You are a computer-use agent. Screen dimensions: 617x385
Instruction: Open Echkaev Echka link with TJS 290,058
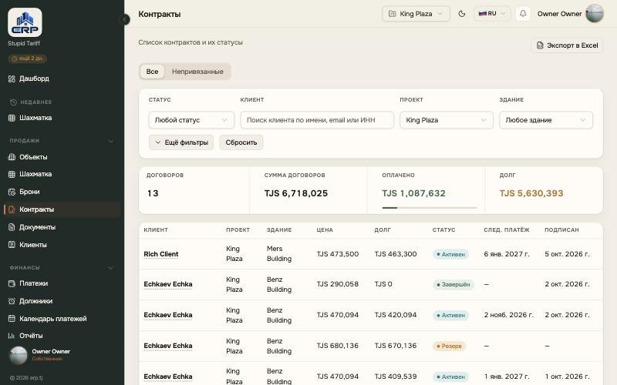[x=168, y=284]
